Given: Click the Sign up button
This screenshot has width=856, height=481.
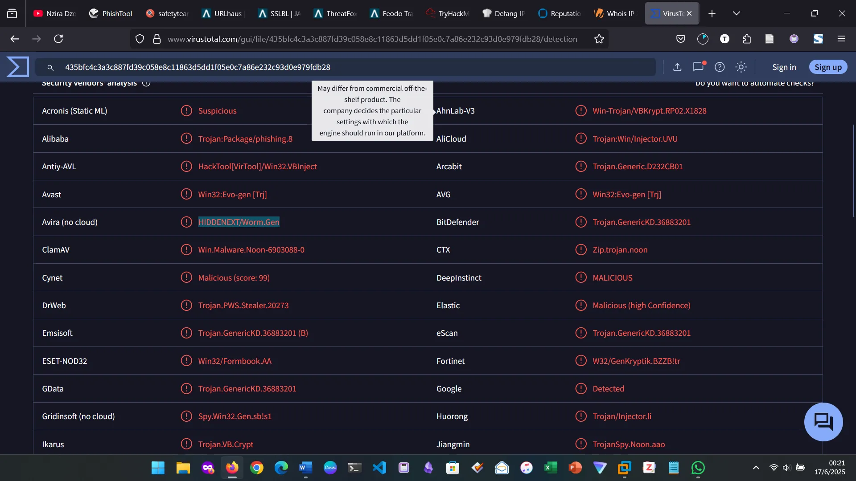Looking at the screenshot, I should coord(828,67).
